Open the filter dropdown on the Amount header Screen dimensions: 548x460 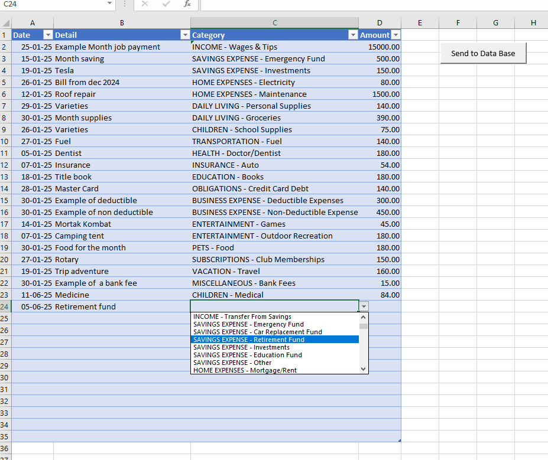[395, 35]
